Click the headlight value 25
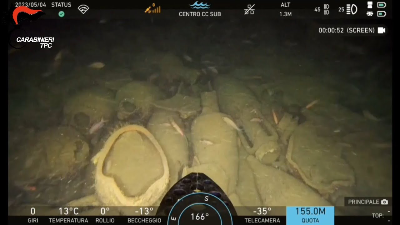Screen dimensions: 400x225 click(341, 10)
